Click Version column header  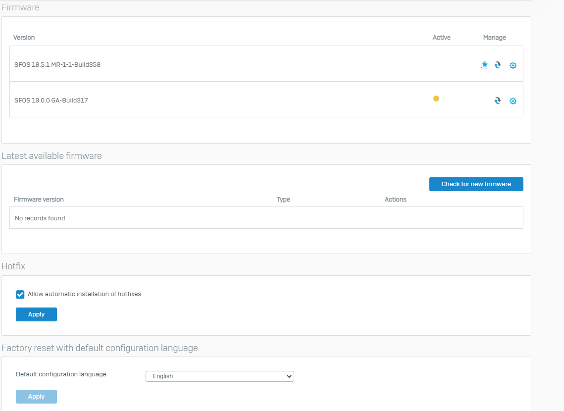coord(24,38)
